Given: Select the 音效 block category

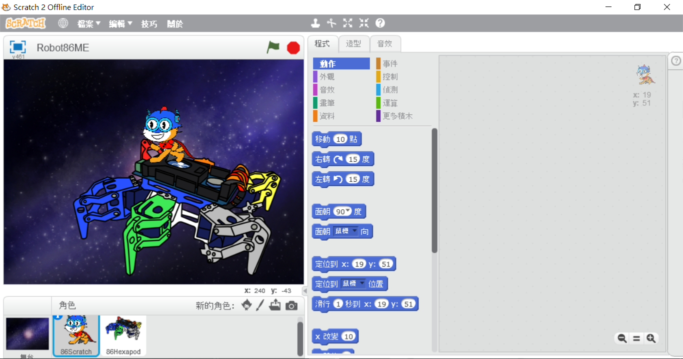Looking at the screenshot, I should [341, 89].
